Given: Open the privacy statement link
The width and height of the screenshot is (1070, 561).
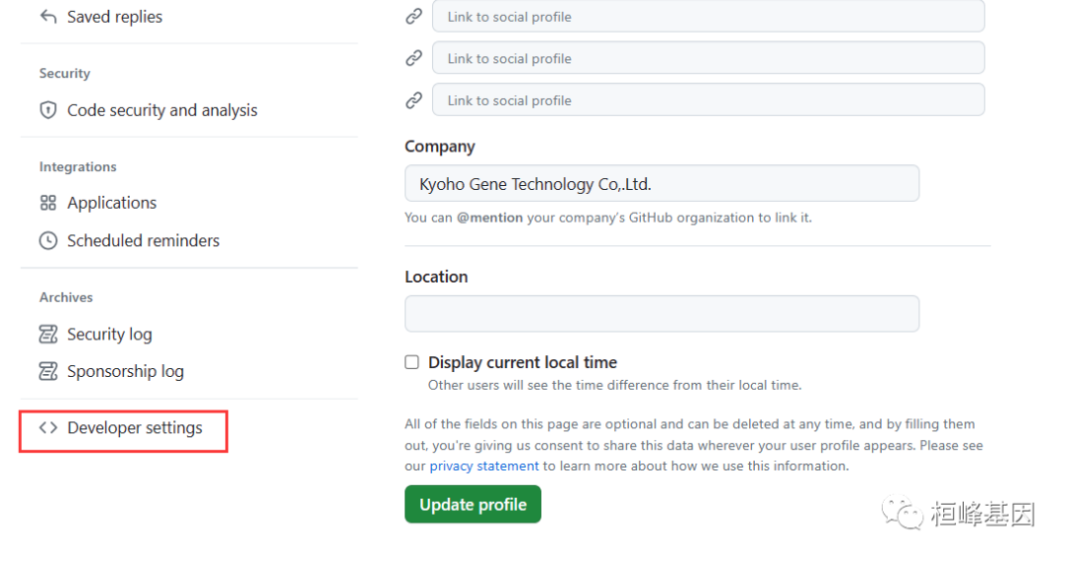Looking at the screenshot, I should coord(483,466).
